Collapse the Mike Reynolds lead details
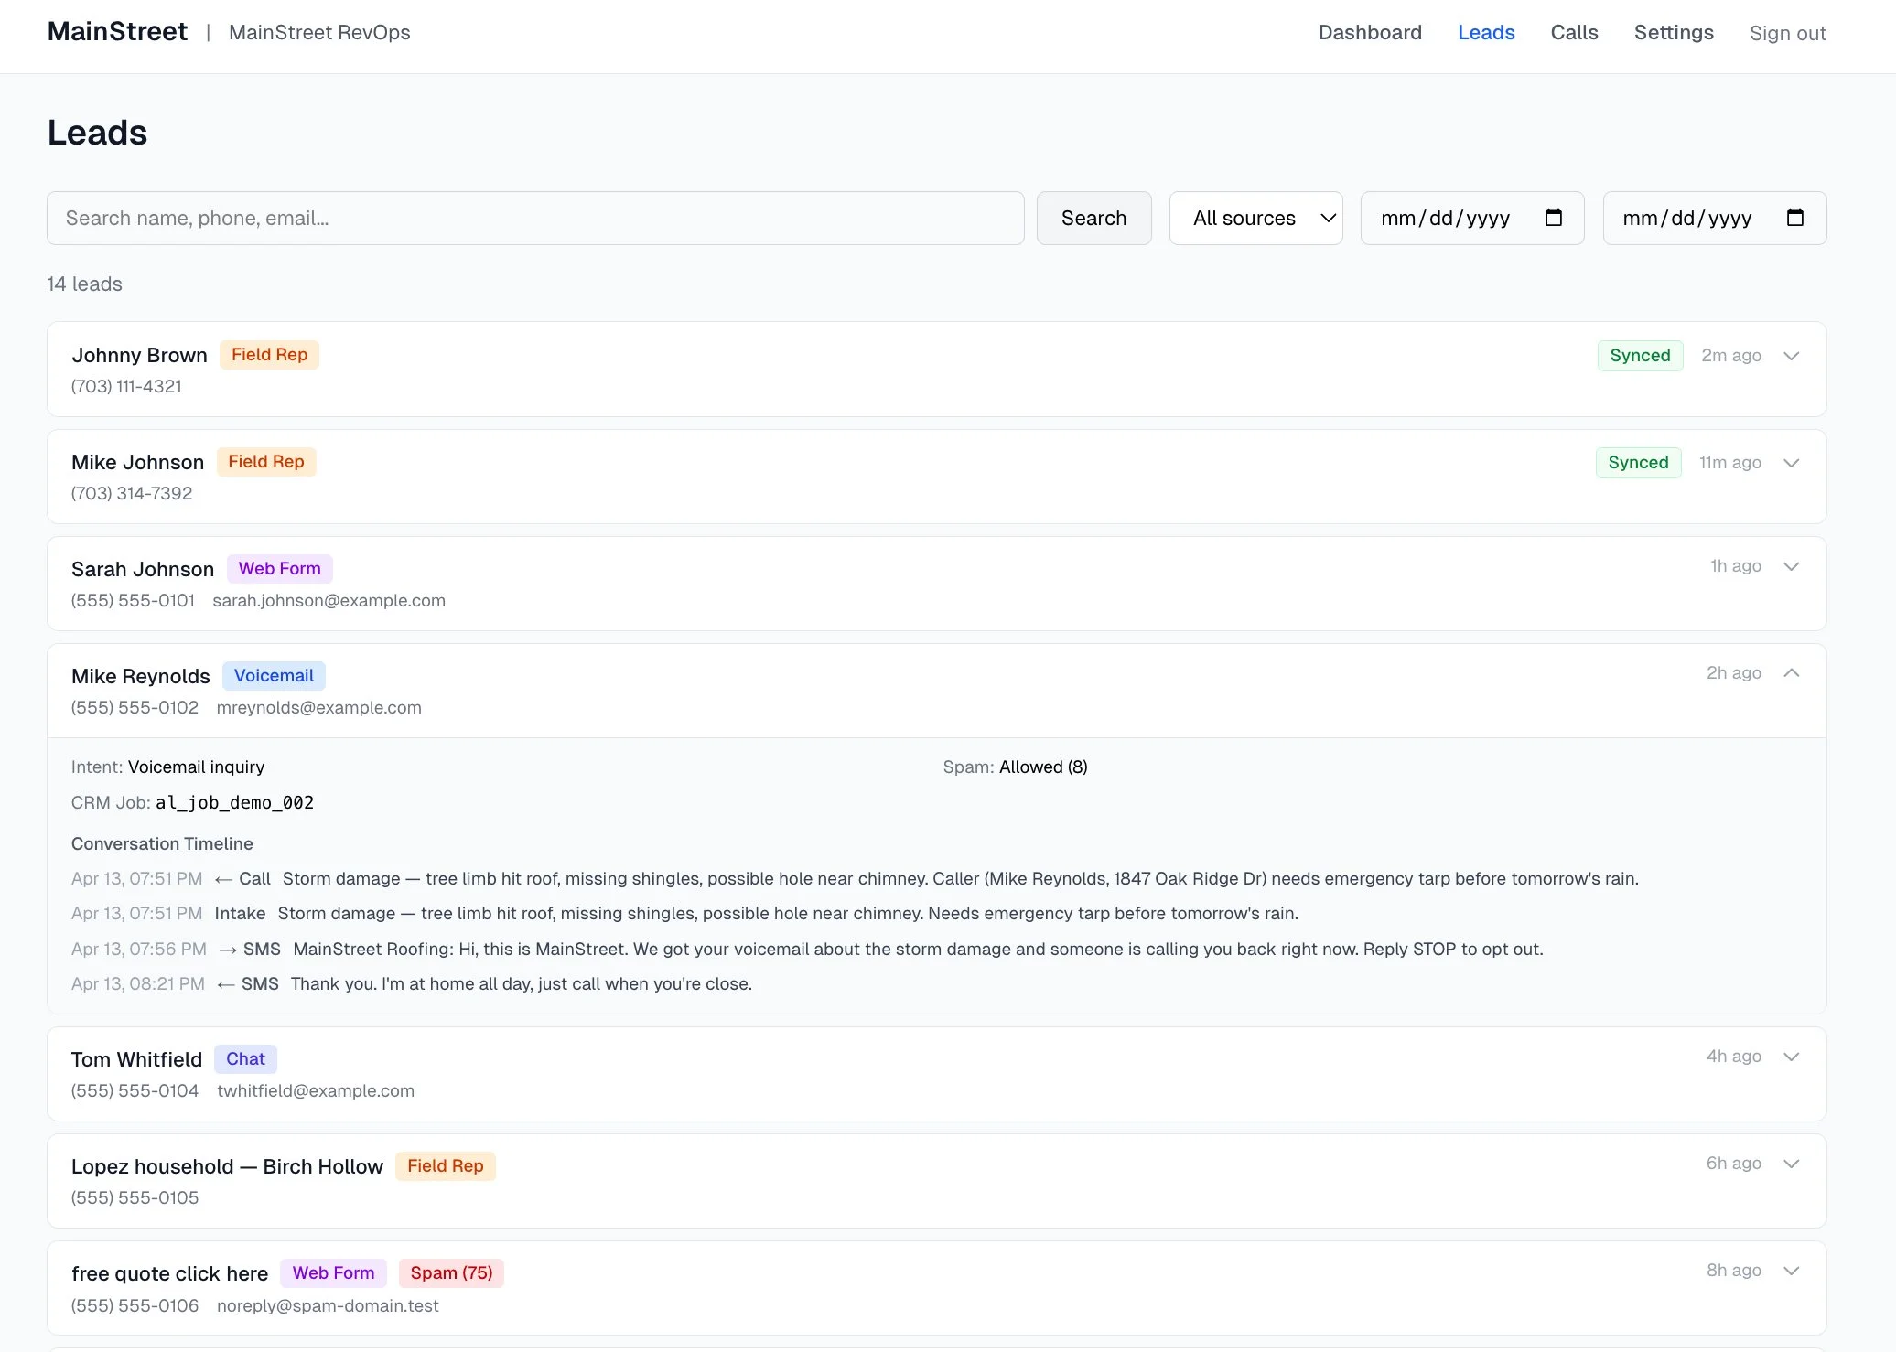This screenshot has height=1352, width=1896. pyautogui.click(x=1791, y=672)
